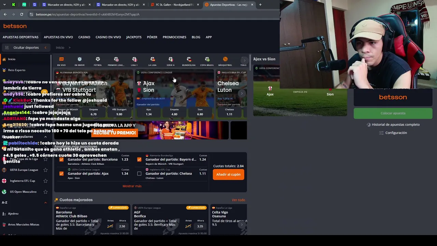The width and height of the screenshot is (437, 246).
Task: Uncheck Ganador del partido: Bayern checkbox
Action: coord(139,160)
